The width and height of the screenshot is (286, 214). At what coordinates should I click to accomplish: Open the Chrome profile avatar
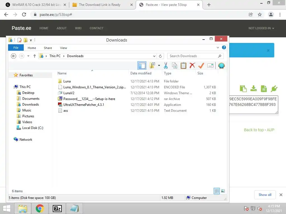click(x=271, y=14)
